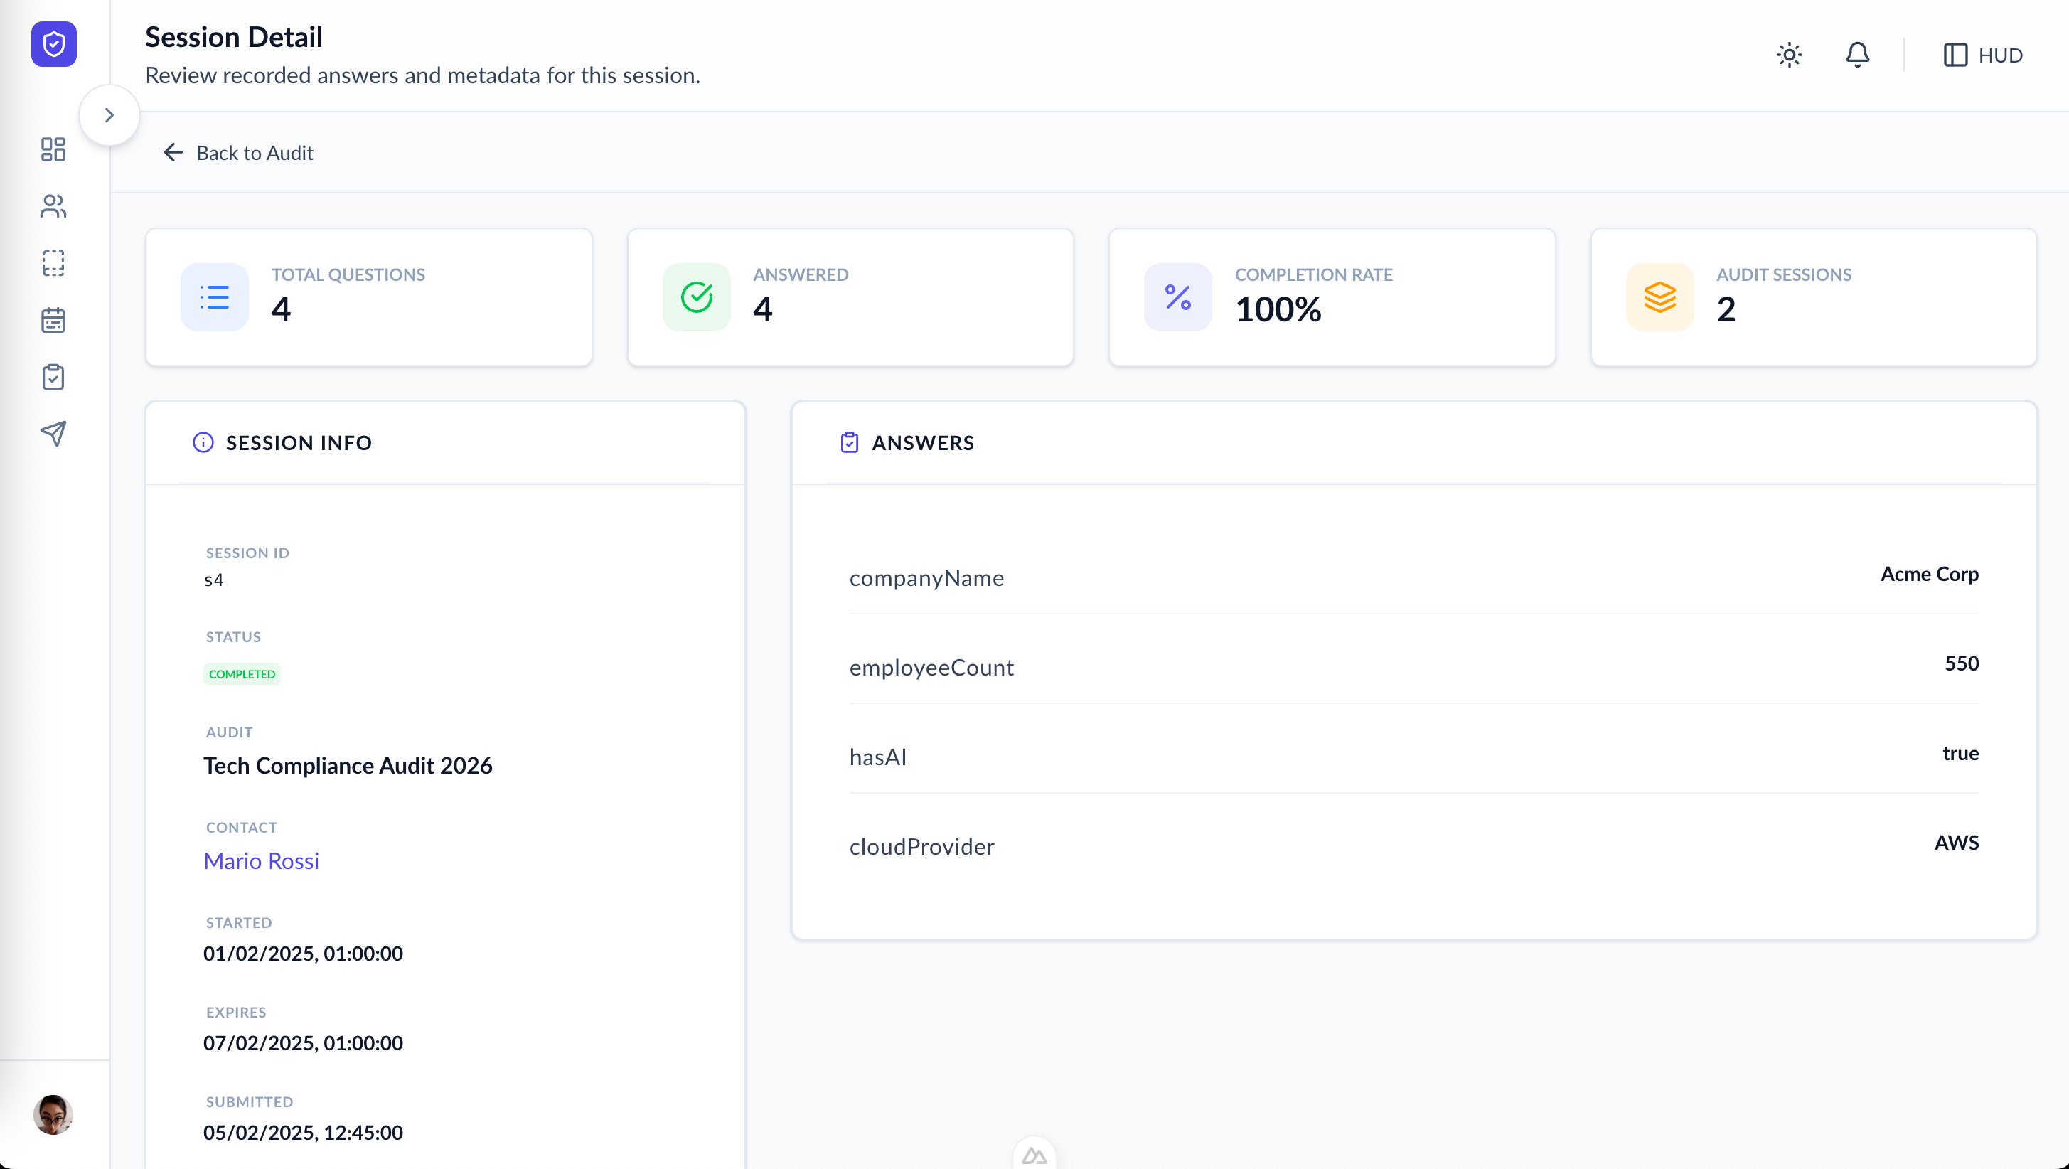2069x1169 pixels.
Task: Open notifications bell
Action: point(1857,55)
